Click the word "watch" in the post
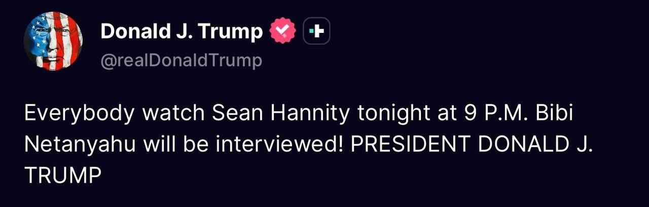This screenshot has height=207, width=649. (173, 113)
